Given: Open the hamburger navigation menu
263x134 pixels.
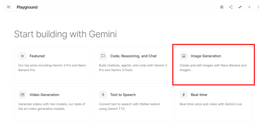Looking at the screenshot, I should click(x=8, y=7).
